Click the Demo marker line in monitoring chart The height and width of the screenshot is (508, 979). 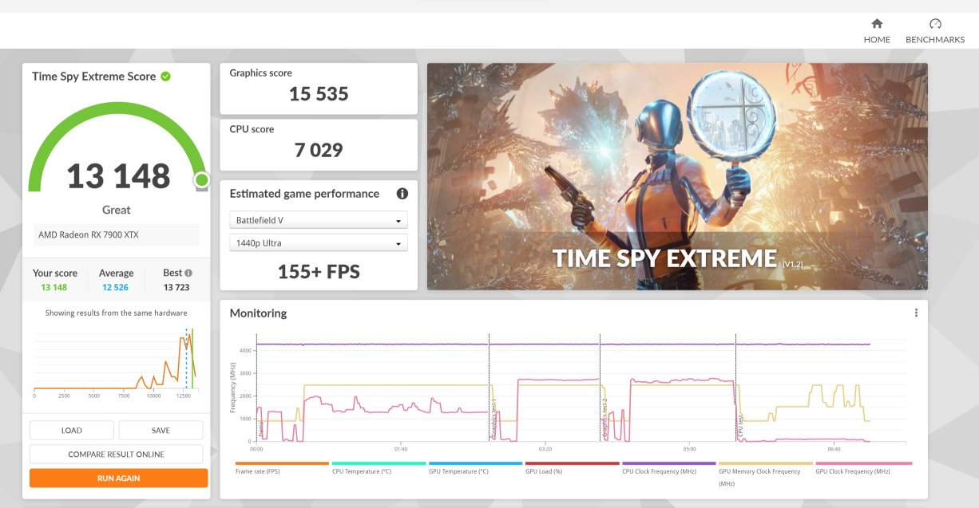pyautogui.click(x=256, y=388)
